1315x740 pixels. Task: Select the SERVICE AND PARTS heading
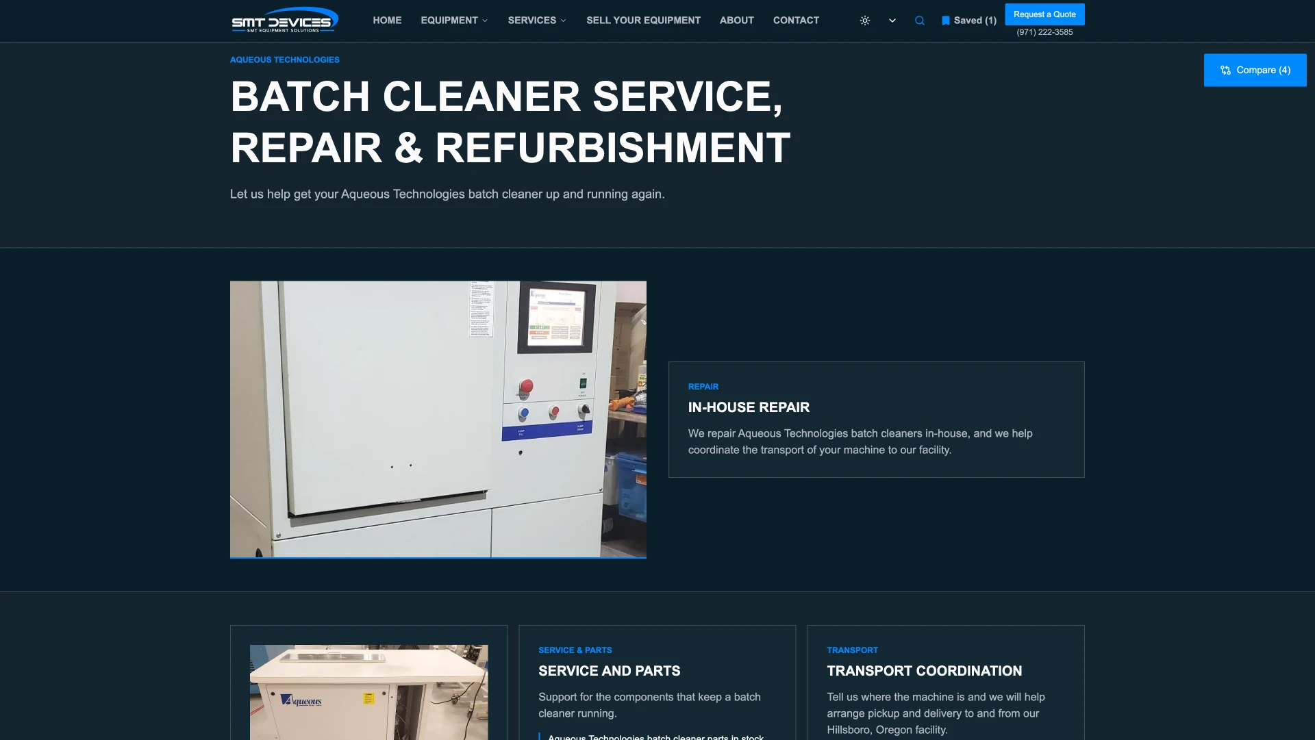pos(610,671)
